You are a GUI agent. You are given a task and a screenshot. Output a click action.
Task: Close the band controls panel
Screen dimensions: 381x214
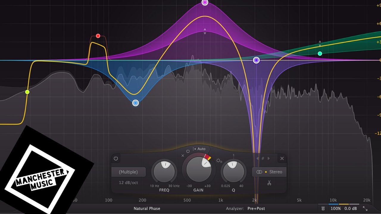coord(282,158)
